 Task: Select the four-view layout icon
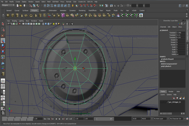[3, 86]
